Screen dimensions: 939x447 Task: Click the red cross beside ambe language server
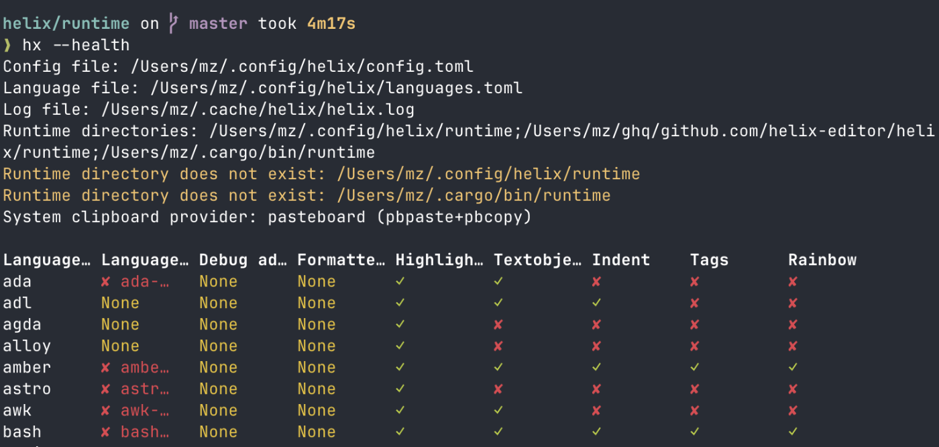click(x=106, y=368)
